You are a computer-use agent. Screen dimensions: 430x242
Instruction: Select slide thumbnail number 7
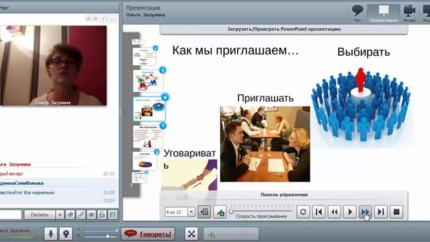point(148,136)
